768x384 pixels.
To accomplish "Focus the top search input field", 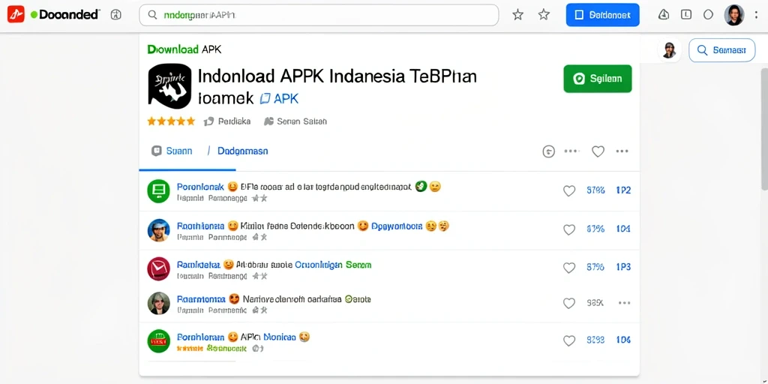I will pos(319,15).
